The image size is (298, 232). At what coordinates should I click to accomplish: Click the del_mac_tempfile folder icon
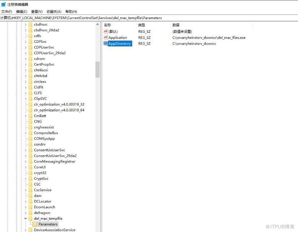(x=30, y=219)
